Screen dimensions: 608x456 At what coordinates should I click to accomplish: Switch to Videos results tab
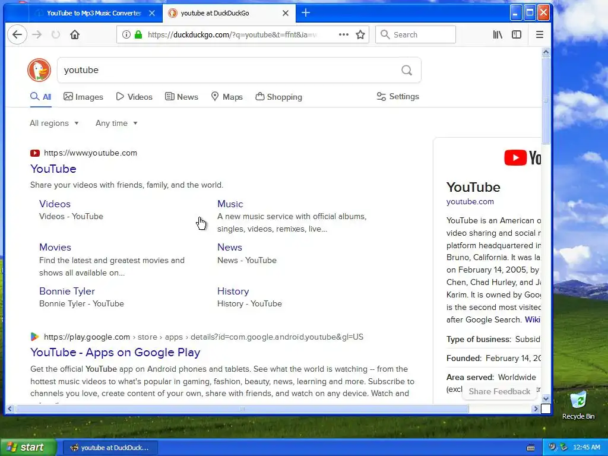coord(134,97)
